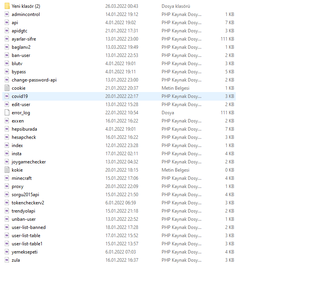Select the file name 'tokencheckerv2'
This screenshot has height=282, width=315.
(28, 203)
